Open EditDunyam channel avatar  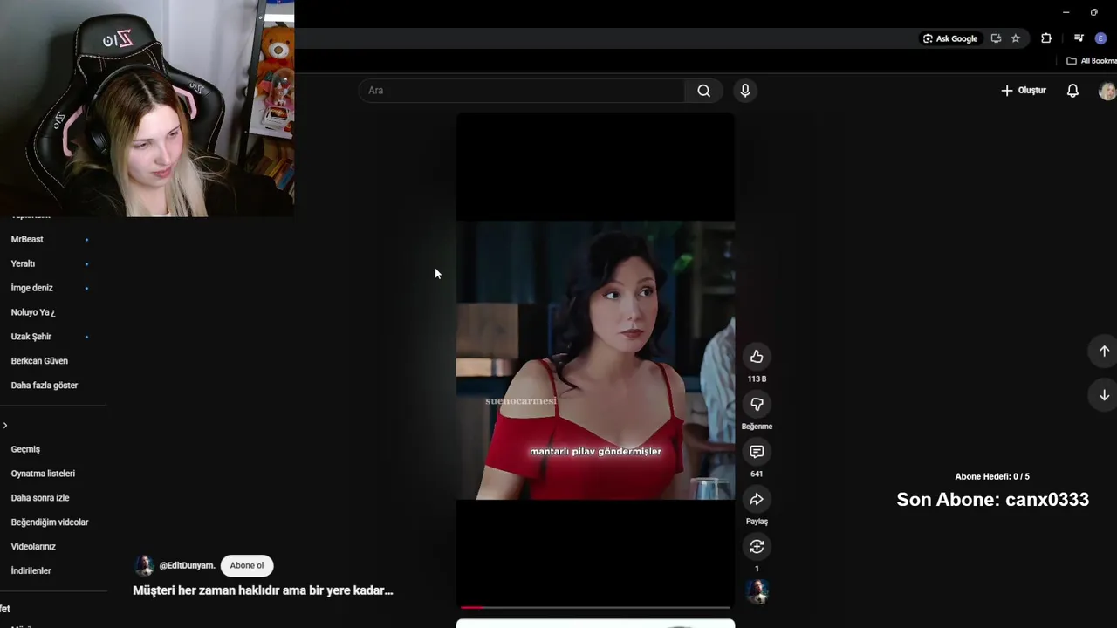(x=144, y=565)
